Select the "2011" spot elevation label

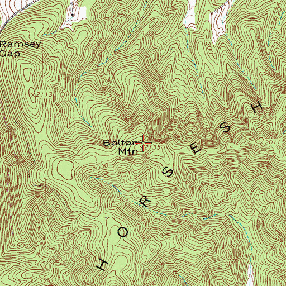[272, 142]
